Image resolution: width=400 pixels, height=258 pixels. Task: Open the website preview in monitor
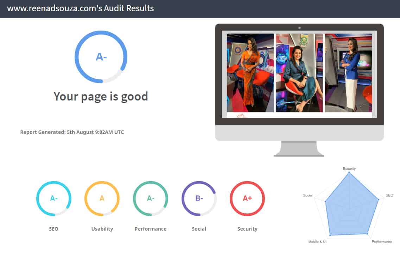299,74
